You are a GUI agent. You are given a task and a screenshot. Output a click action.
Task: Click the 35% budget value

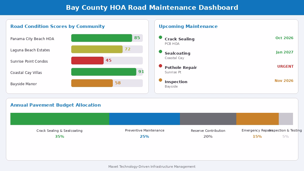(59, 137)
